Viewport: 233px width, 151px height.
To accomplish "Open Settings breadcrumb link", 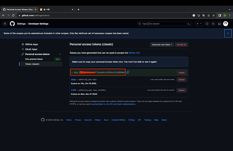I will point(21,24).
